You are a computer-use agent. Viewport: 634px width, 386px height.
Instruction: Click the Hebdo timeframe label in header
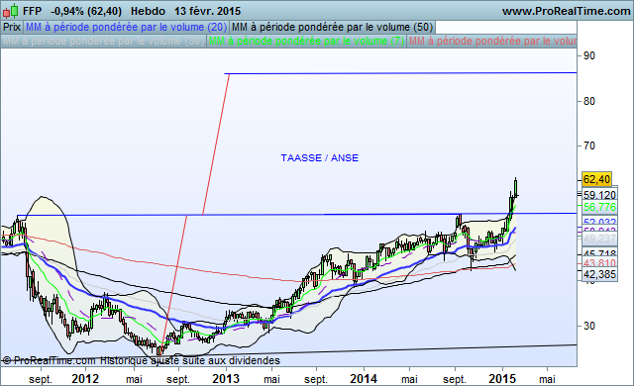(x=148, y=11)
